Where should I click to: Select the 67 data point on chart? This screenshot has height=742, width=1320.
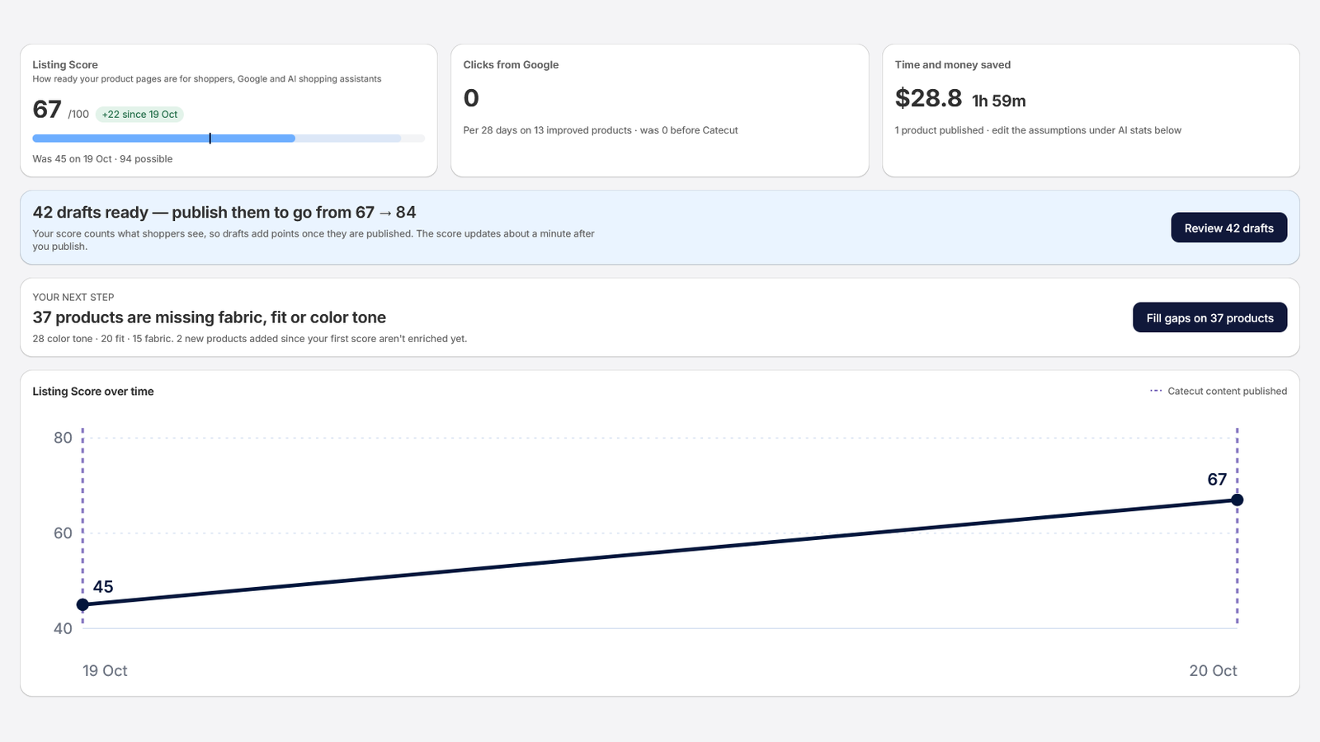point(1237,500)
